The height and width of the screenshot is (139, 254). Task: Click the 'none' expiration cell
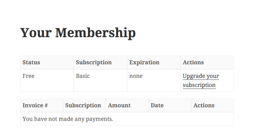tap(136, 76)
